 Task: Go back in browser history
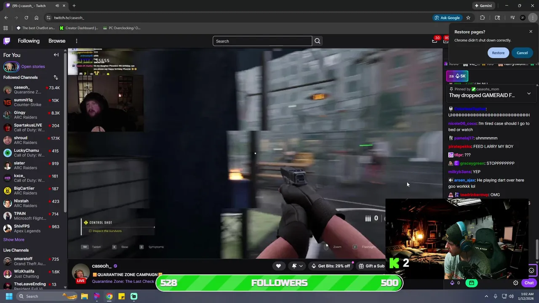coord(6,18)
